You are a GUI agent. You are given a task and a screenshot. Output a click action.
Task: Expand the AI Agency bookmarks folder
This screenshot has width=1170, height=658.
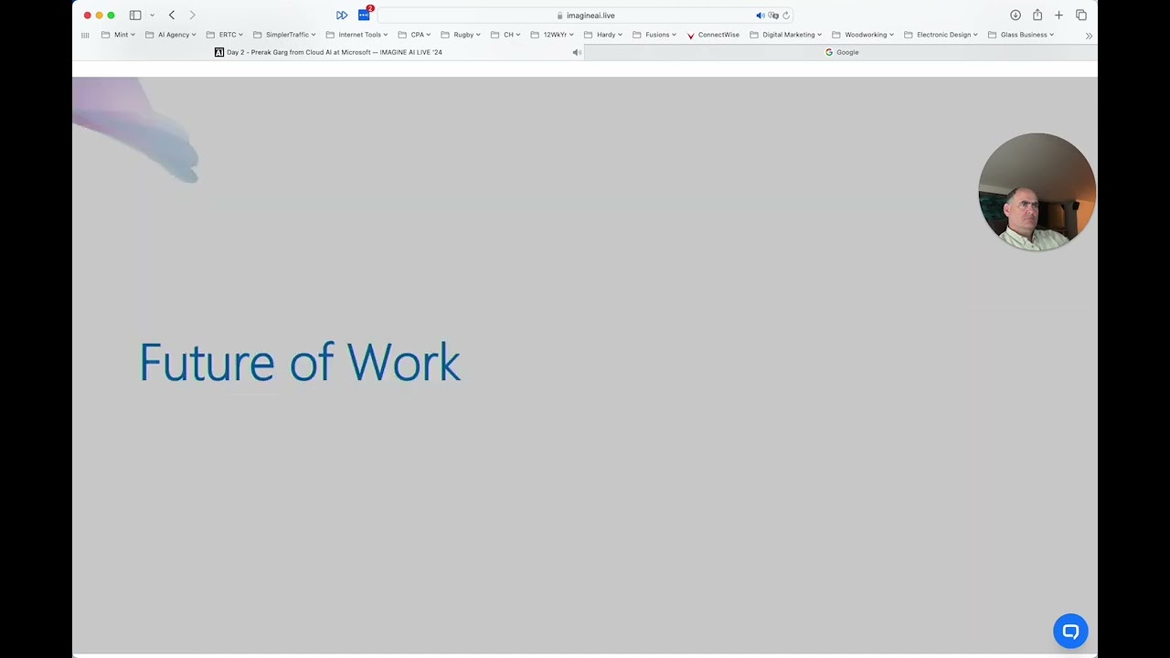(x=171, y=35)
